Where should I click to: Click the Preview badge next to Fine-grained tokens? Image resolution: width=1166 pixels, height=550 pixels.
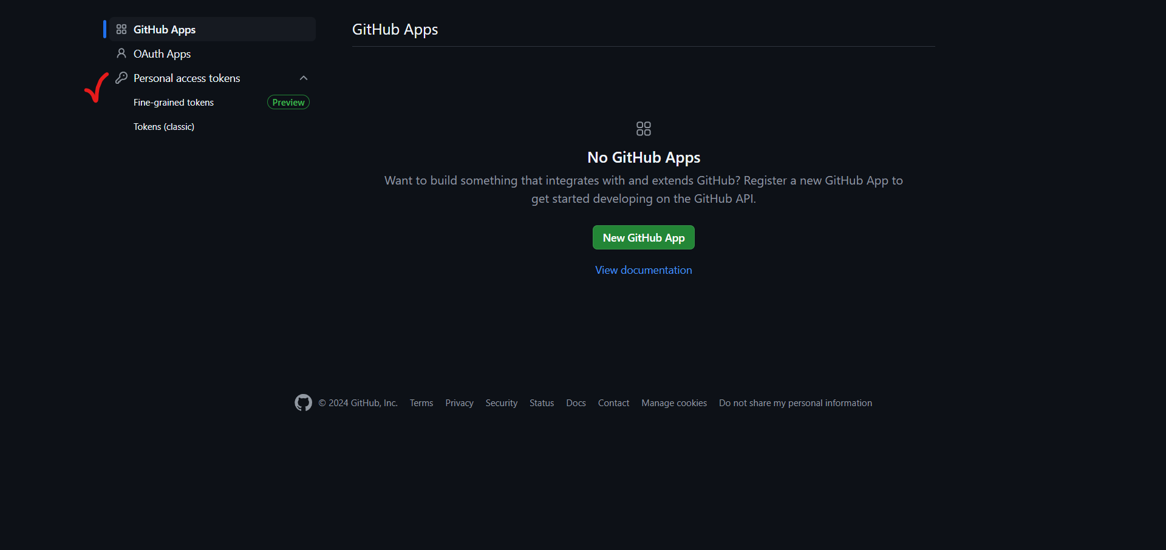[288, 102]
